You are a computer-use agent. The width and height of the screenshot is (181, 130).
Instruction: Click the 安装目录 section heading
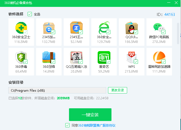tap(16, 82)
